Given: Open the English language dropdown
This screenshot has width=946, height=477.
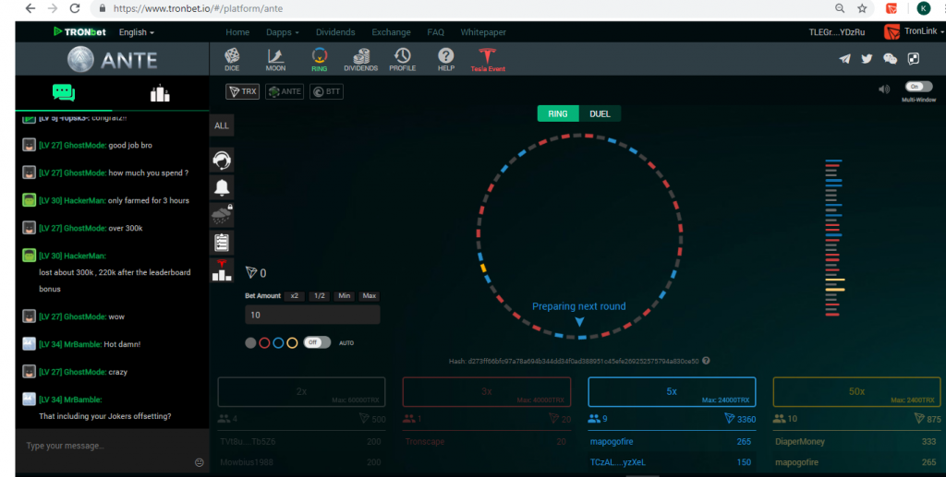Looking at the screenshot, I should pyautogui.click(x=137, y=32).
